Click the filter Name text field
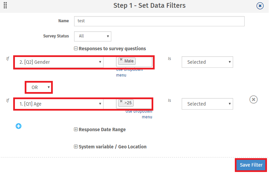 159,21
